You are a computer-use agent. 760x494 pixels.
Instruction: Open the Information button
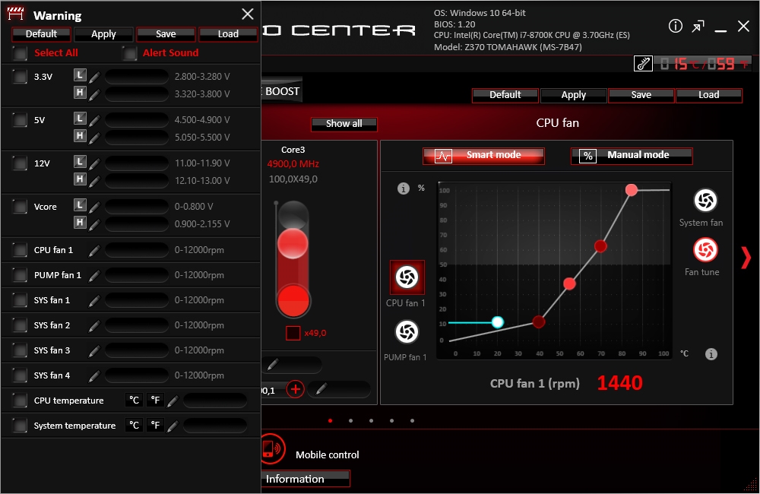[306, 479]
